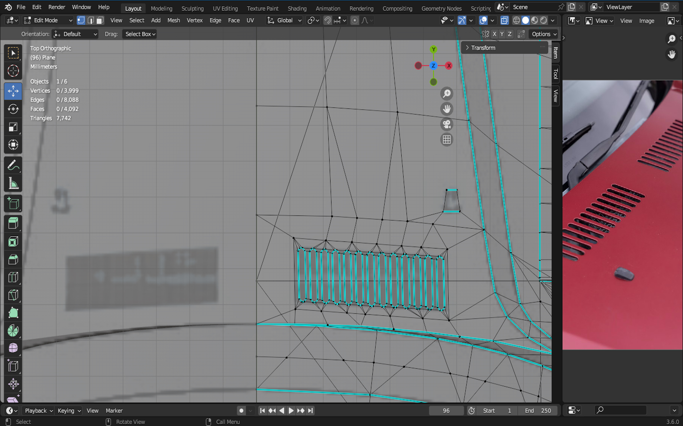Open the pivot point dropdown
The width and height of the screenshot is (683, 426).
coord(313,20)
